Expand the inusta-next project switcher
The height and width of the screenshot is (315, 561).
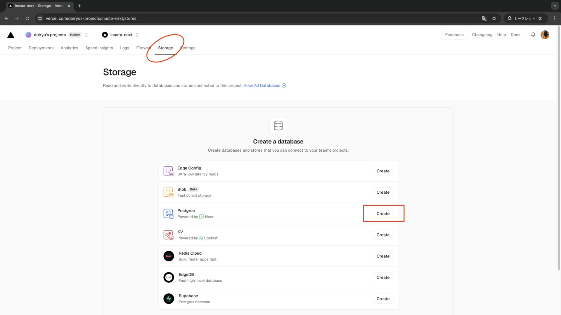click(137, 35)
